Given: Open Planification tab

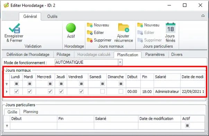Looking at the screenshot, I should tap(128, 55).
